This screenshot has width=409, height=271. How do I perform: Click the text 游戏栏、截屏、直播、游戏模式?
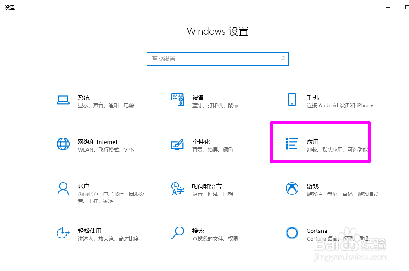point(342,194)
